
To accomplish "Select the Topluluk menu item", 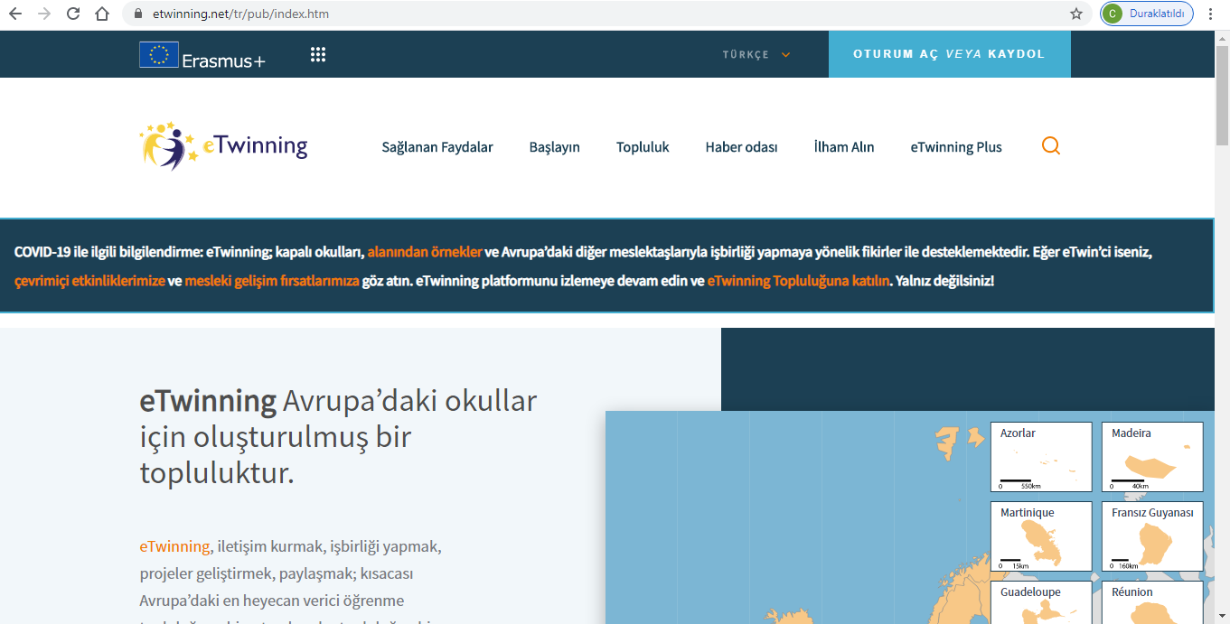I will 643,147.
